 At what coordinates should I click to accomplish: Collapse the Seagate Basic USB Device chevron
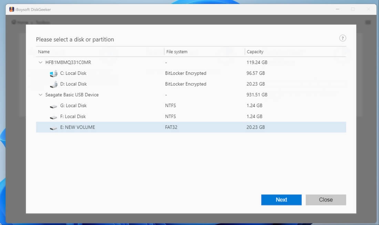(40, 95)
